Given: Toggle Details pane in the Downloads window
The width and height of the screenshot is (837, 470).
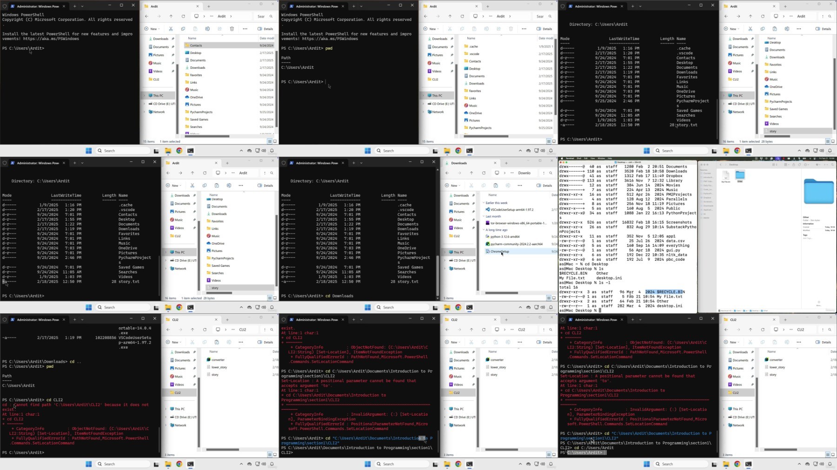Looking at the screenshot, I should point(545,185).
